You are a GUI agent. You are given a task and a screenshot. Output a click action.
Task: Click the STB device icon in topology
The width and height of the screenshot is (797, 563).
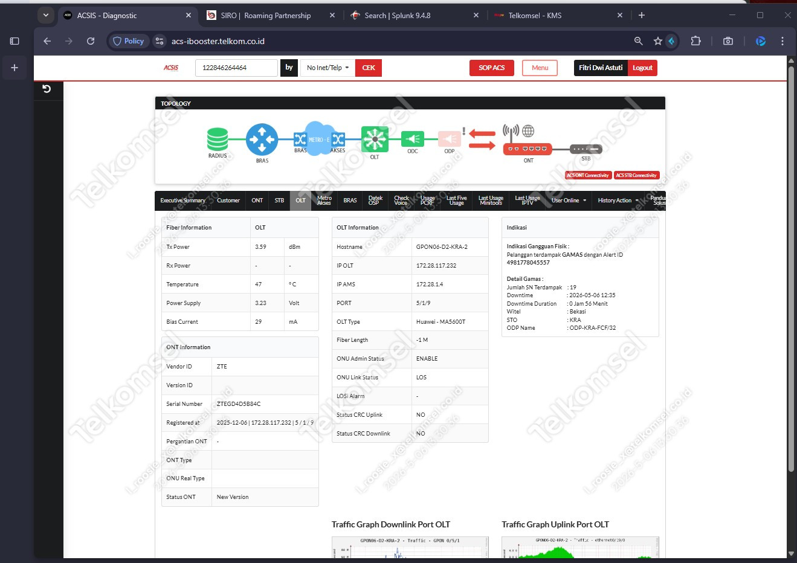586,149
